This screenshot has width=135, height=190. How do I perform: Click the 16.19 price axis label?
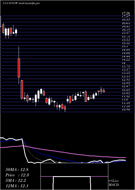126,30
